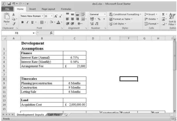The width and height of the screenshot is (177, 121).
Task: Click the Insert cells button
Action: (x=151, y=14)
